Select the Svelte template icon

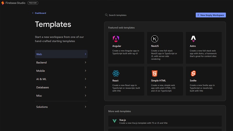click(x=193, y=73)
